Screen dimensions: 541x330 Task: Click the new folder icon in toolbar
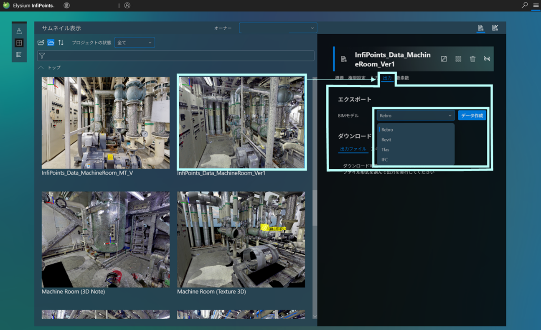[x=41, y=43]
